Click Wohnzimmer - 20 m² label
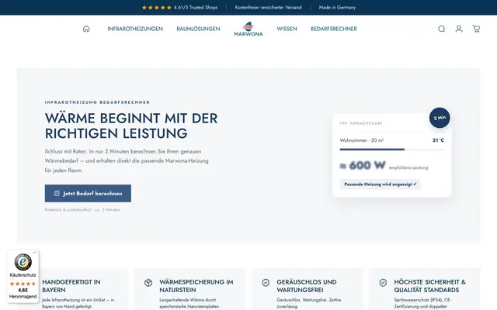This screenshot has height=310, width=497. click(362, 140)
